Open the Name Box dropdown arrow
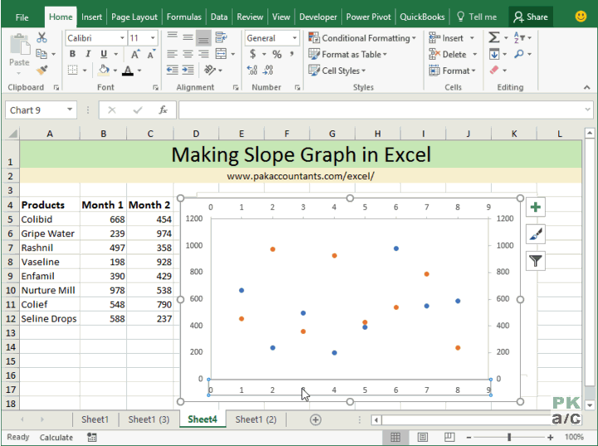Image resolution: width=598 pixels, height=446 pixels. [70, 110]
